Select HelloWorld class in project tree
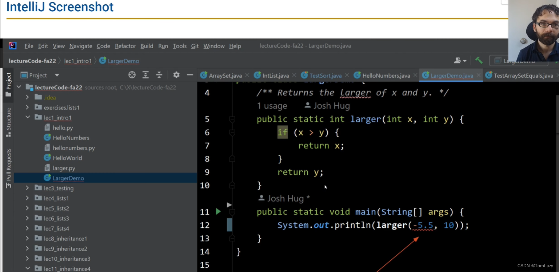The width and height of the screenshot is (559, 272). click(x=63, y=158)
